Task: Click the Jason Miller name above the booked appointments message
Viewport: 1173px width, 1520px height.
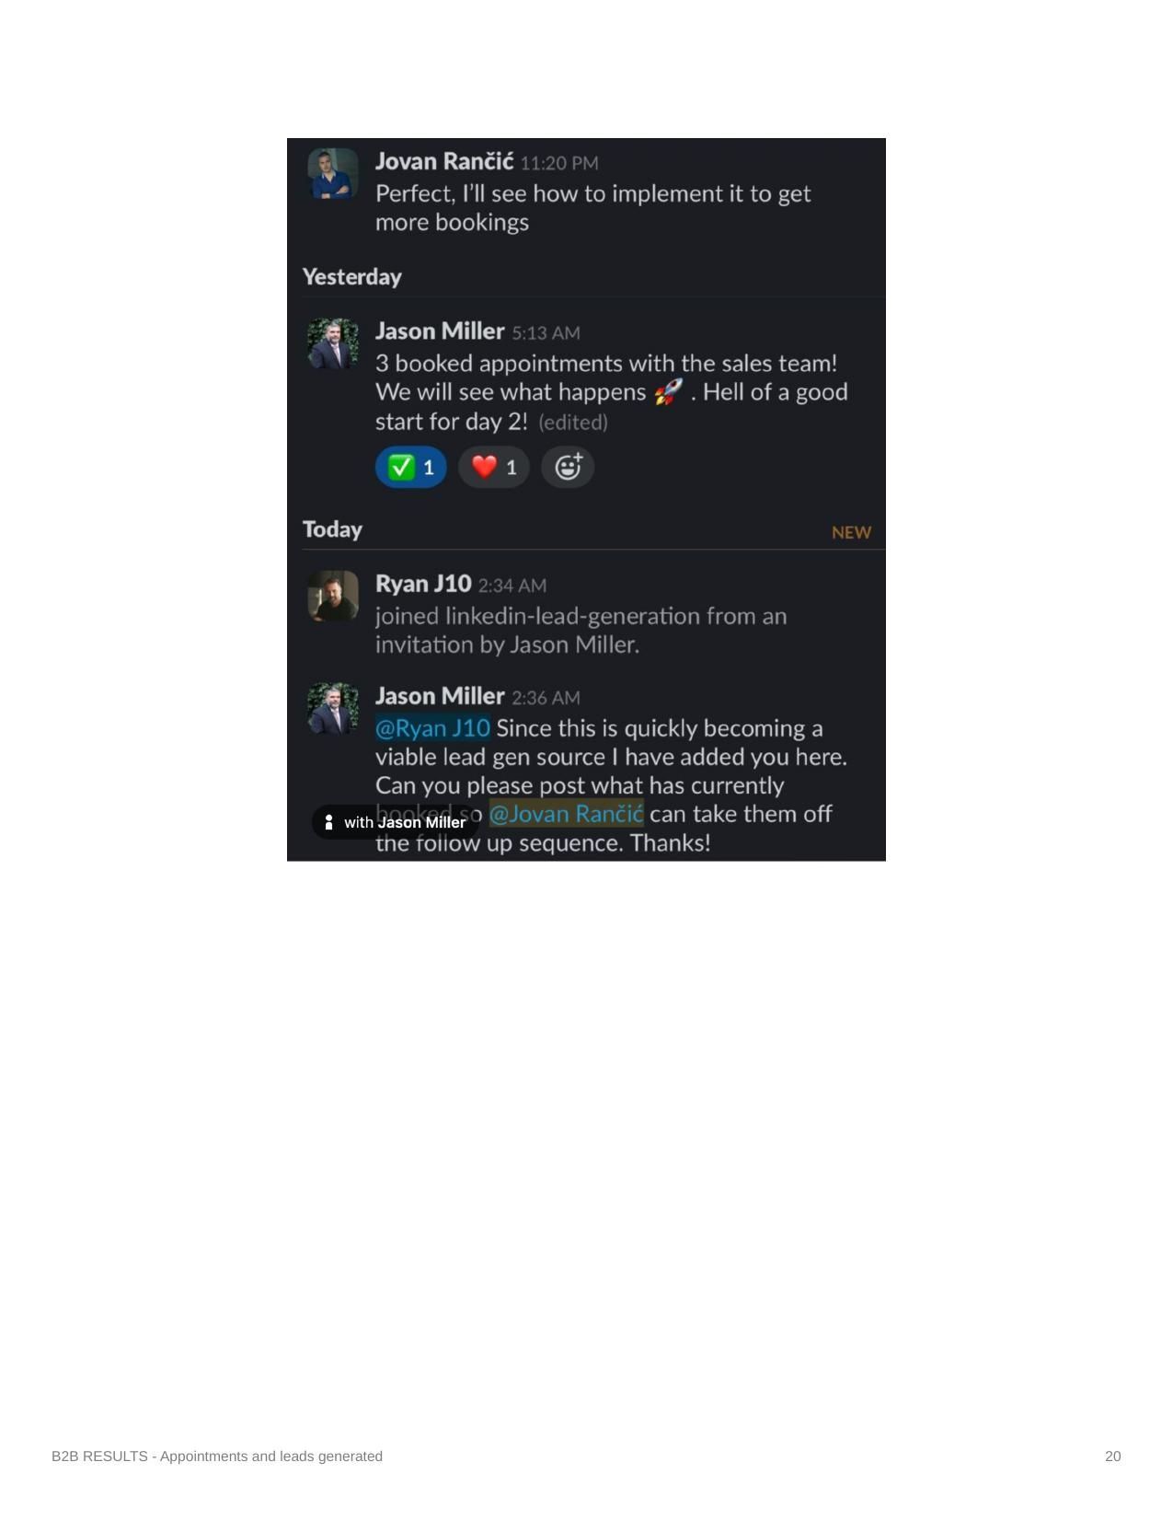Action: pos(440,331)
